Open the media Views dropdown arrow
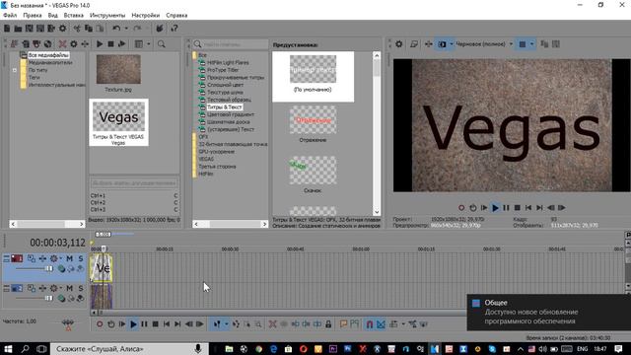The width and height of the screenshot is (631, 355). tap(149, 43)
